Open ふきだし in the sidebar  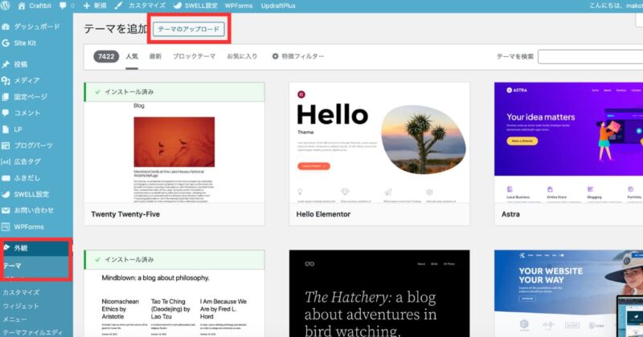(x=27, y=178)
